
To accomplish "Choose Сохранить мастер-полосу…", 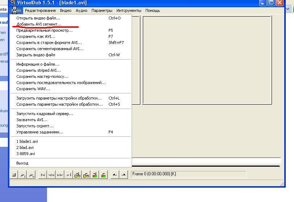I will (71, 77).
